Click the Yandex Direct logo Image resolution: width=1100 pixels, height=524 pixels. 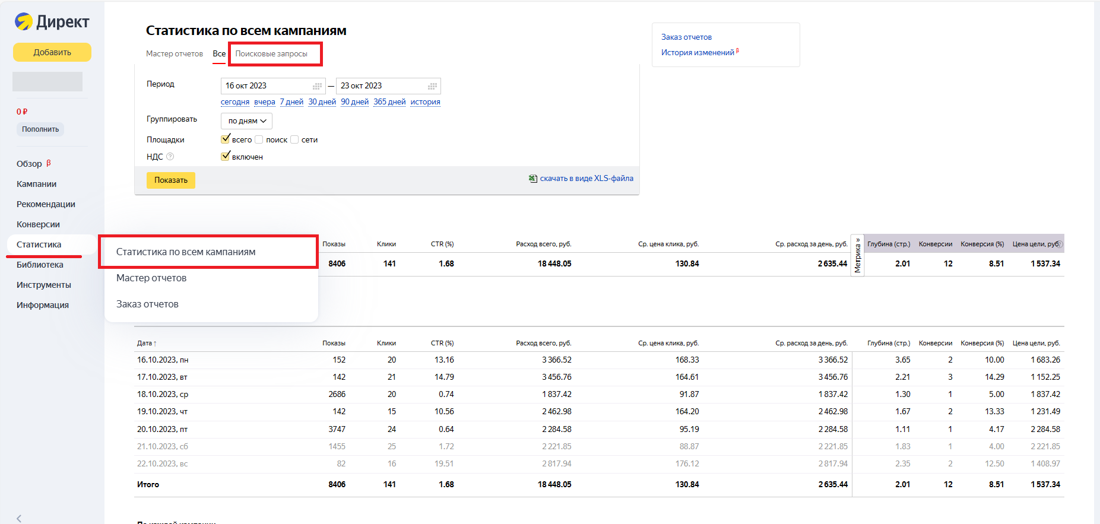click(x=52, y=22)
